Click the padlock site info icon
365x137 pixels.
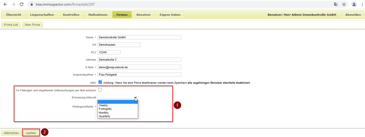(32, 4)
